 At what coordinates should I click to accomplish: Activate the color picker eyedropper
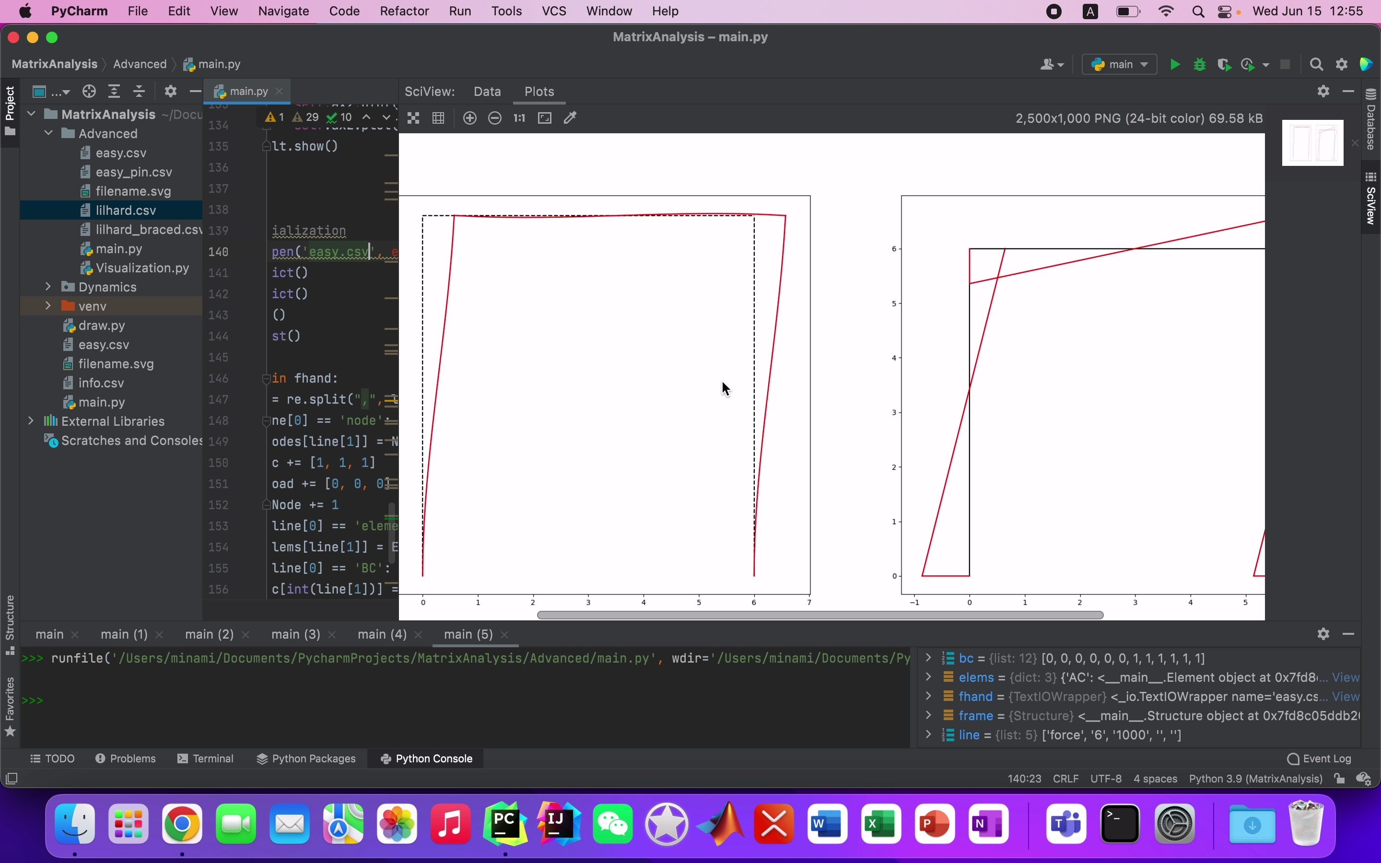point(571,118)
